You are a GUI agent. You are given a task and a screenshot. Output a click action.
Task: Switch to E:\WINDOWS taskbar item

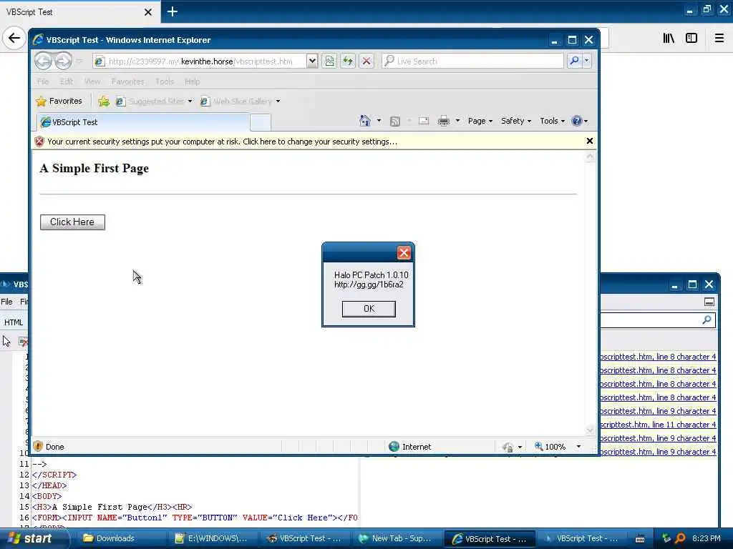211,538
